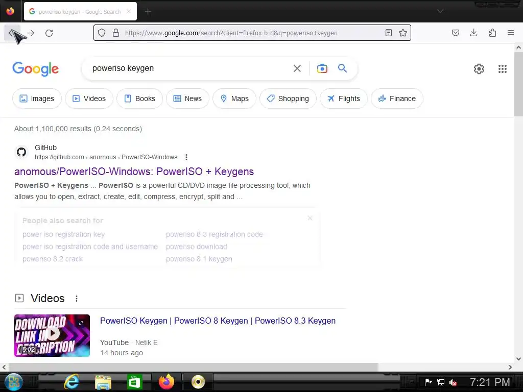
Task: Open the Google apps grid icon
Action: point(503,69)
